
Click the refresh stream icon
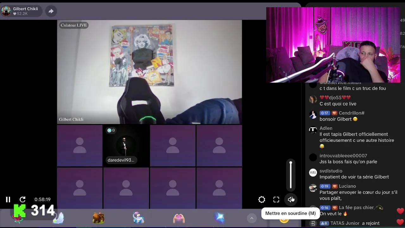click(x=22, y=199)
